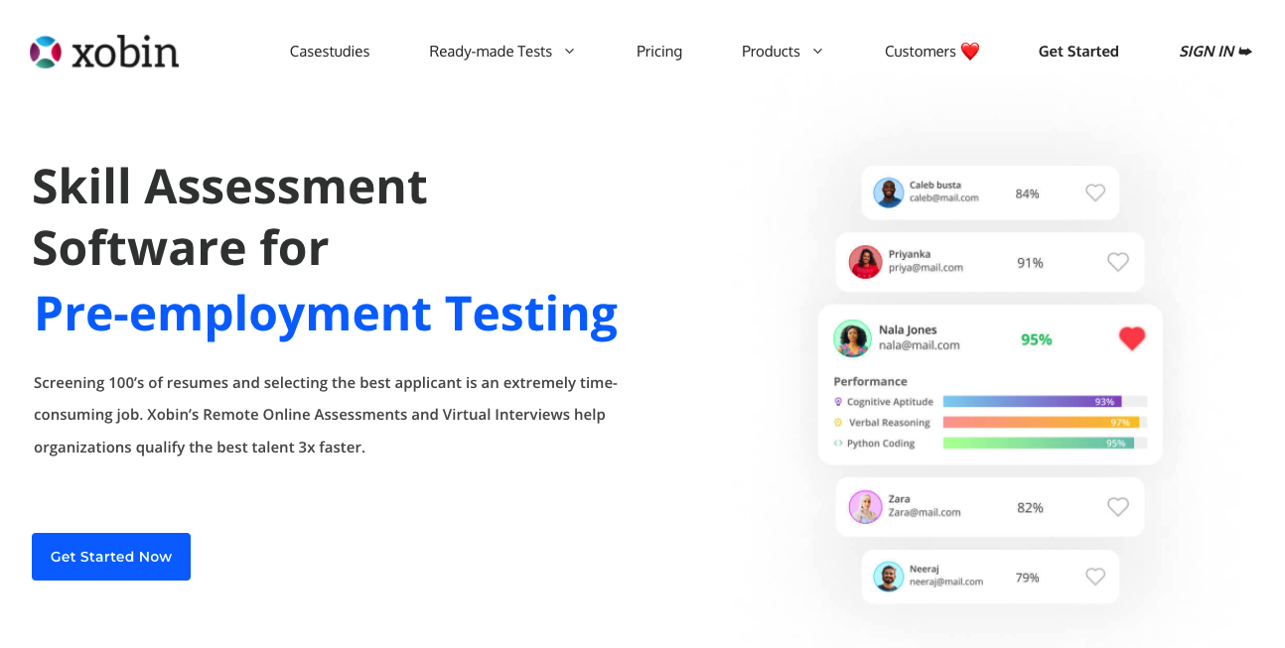Image resolution: width=1285 pixels, height=648 pixels.
Task: Select Neeraj's candidate card
Action: point(989,576)
